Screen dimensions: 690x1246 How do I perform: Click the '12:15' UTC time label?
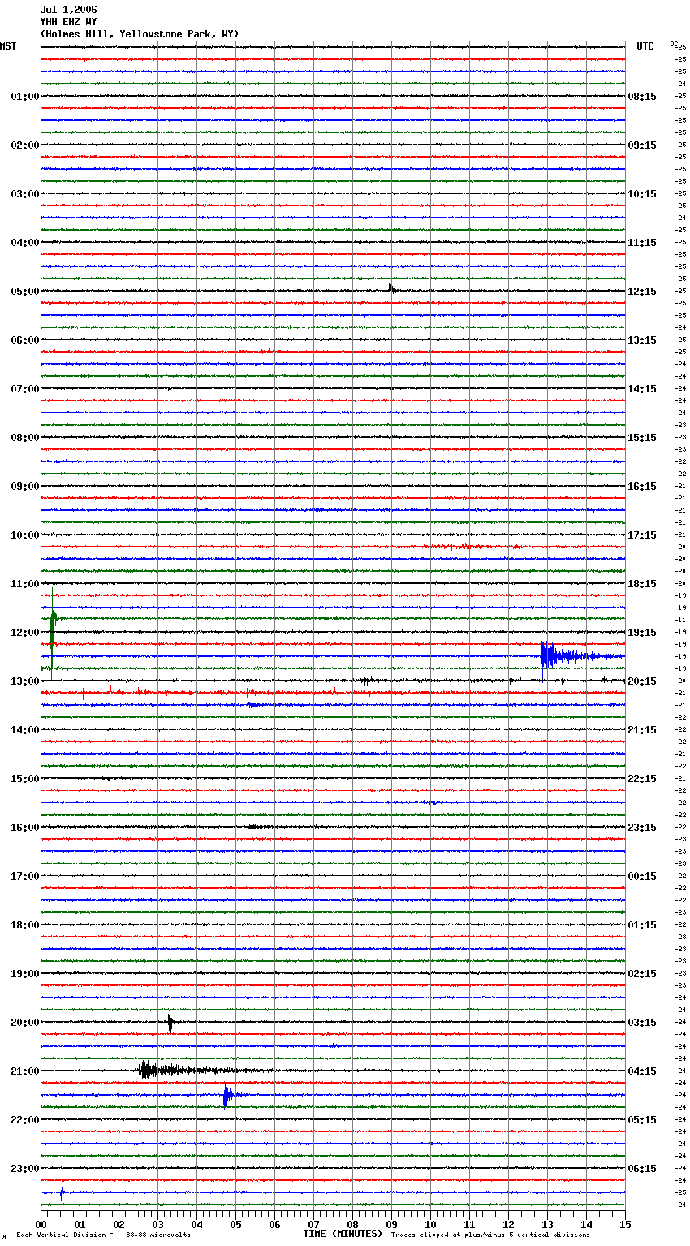tap(642, 292)
